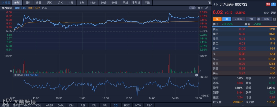Go to previous stock with left arrow
277x107 pixels.
point(214,5)
